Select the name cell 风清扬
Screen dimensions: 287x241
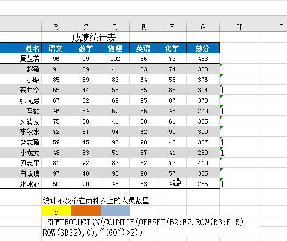click(x=21, y=121)
